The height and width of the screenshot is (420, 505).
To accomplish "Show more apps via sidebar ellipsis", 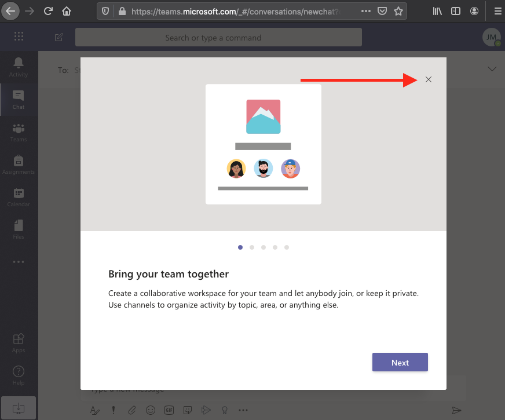I will (19, 262).
